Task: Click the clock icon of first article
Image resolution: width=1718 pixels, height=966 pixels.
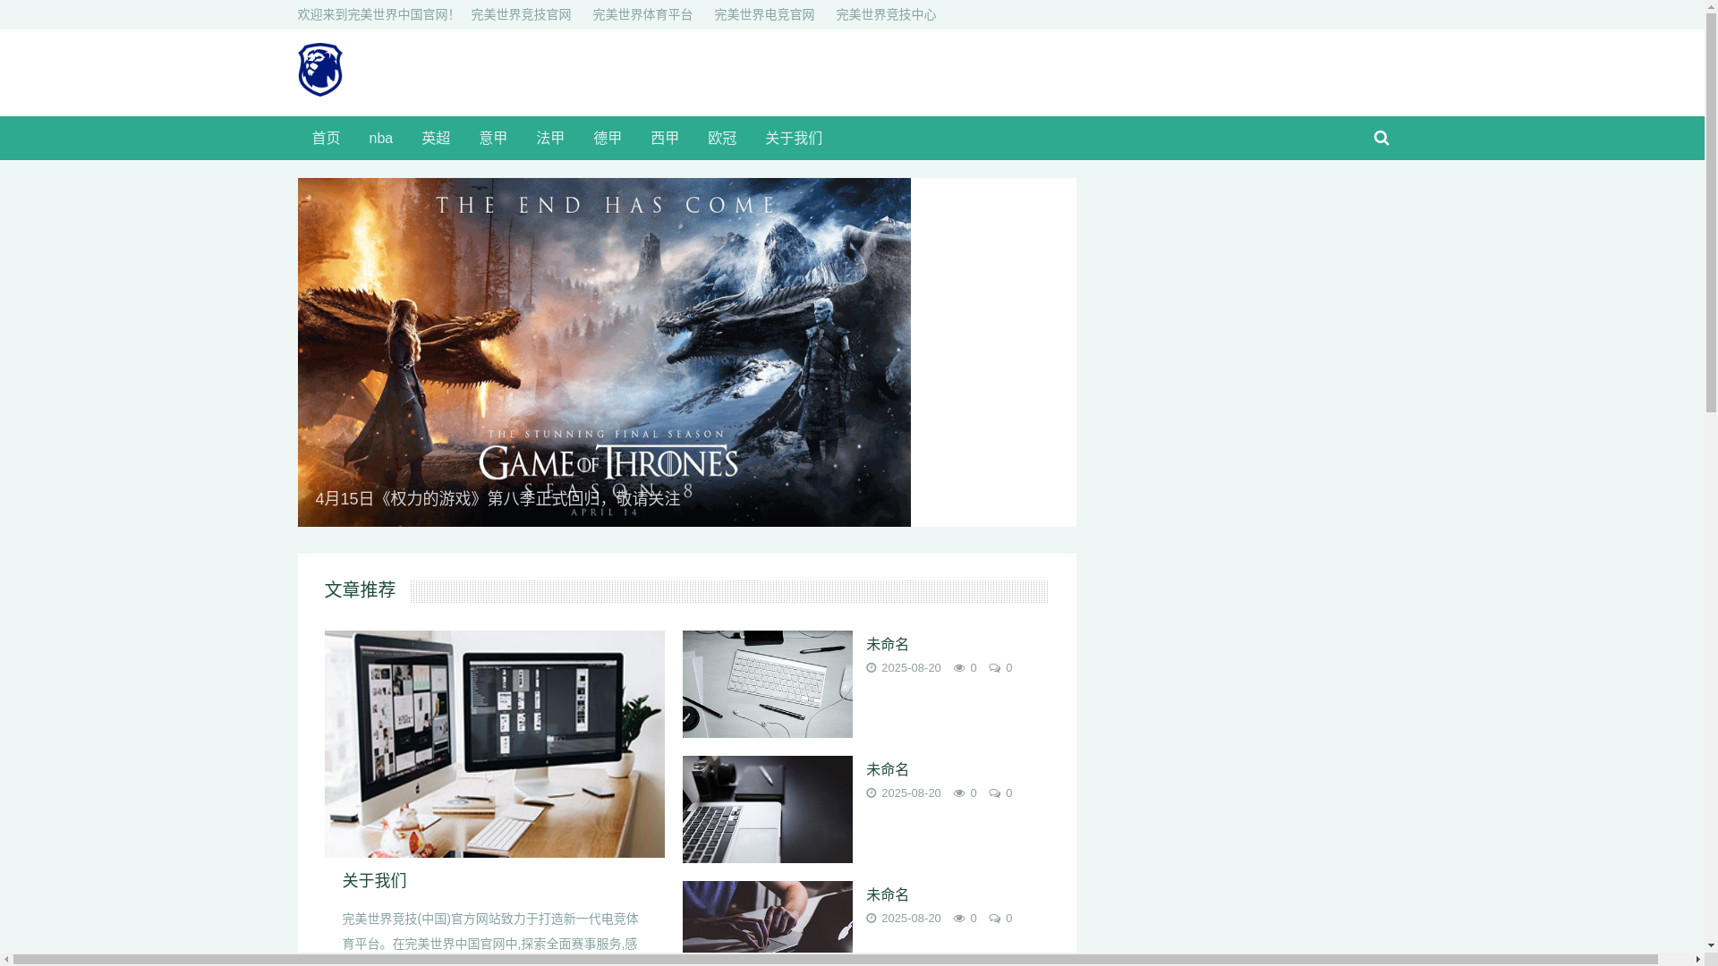Action: pos(872,667)
